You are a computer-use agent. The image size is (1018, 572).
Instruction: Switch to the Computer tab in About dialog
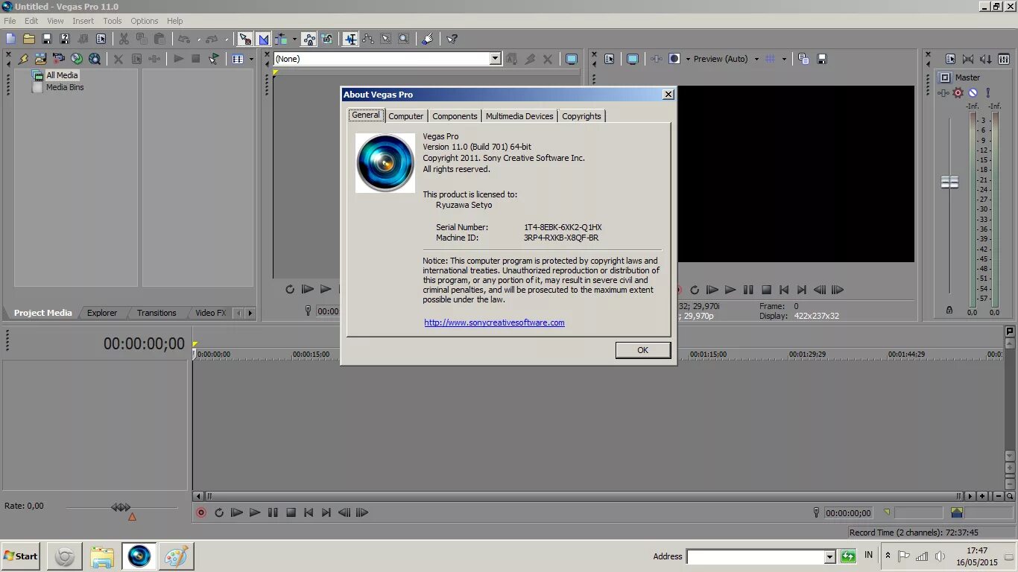click(x=406, y=116)
